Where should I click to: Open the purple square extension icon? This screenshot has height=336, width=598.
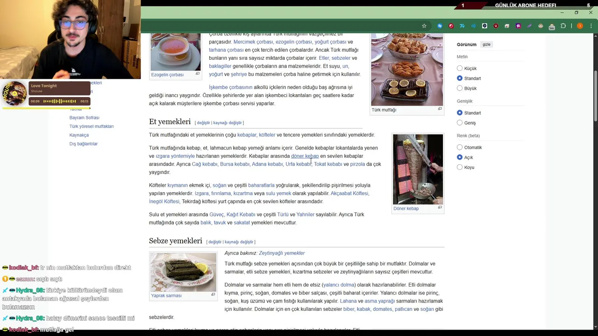click(518, 26)
